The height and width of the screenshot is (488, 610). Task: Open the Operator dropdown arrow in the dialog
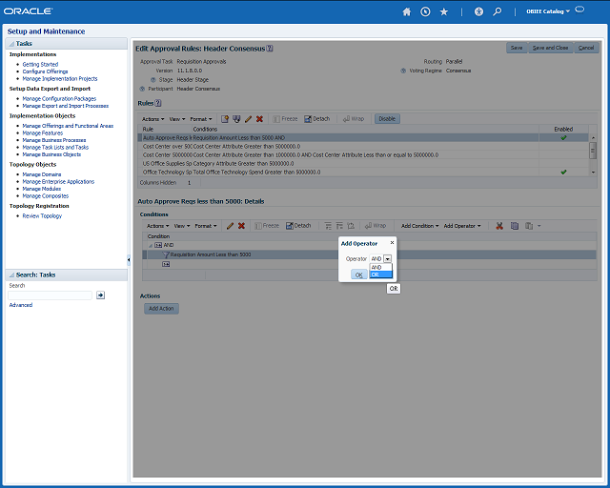(x=388, y=259)
